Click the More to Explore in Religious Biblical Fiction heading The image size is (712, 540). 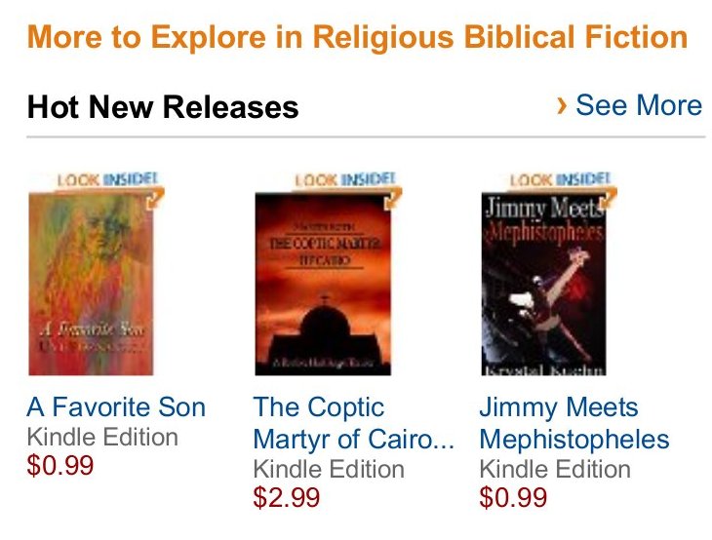coord(357,38)
